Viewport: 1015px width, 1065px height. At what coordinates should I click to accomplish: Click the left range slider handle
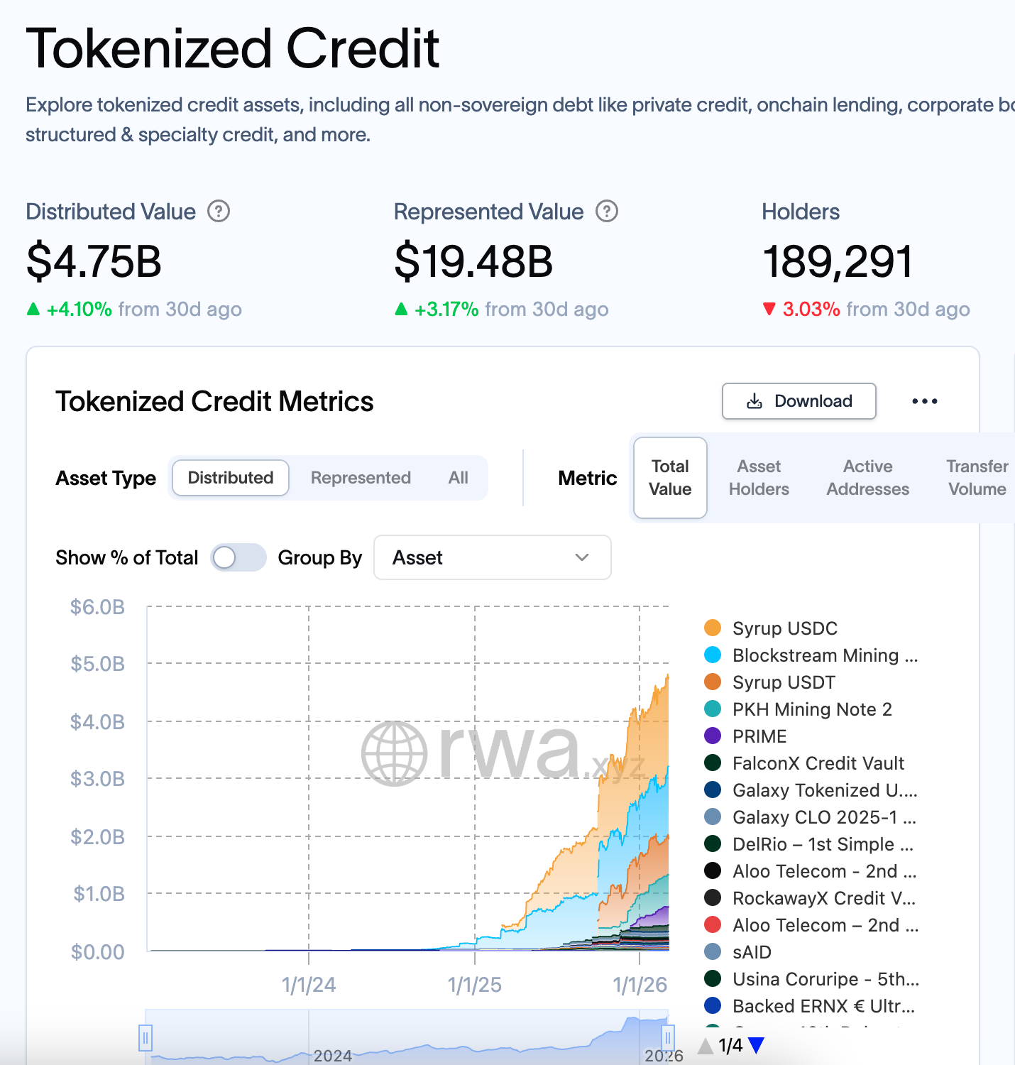tap(146, 1038)
